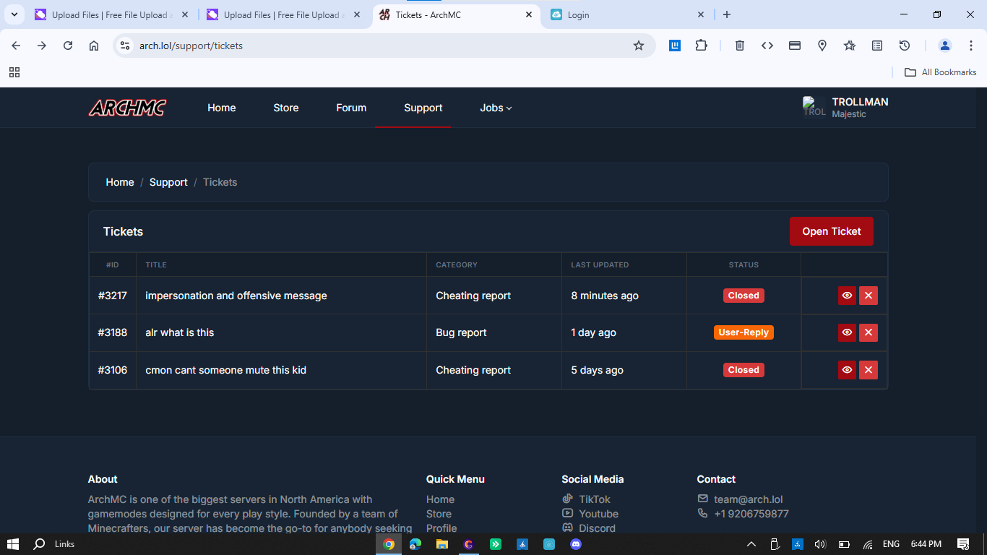Click the title 'alr what is this'
Image resolution: width=987 pixels, height=555 pixels.
click(x=180, y=332)
